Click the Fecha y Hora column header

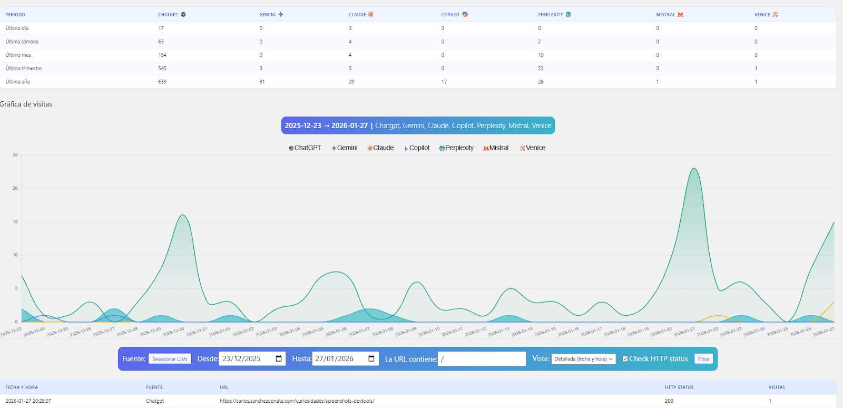[x=22, y=387]
